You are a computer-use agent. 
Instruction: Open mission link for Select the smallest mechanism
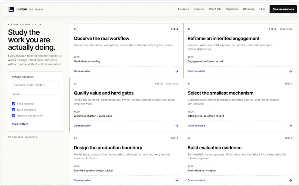(x=196, y=126)
